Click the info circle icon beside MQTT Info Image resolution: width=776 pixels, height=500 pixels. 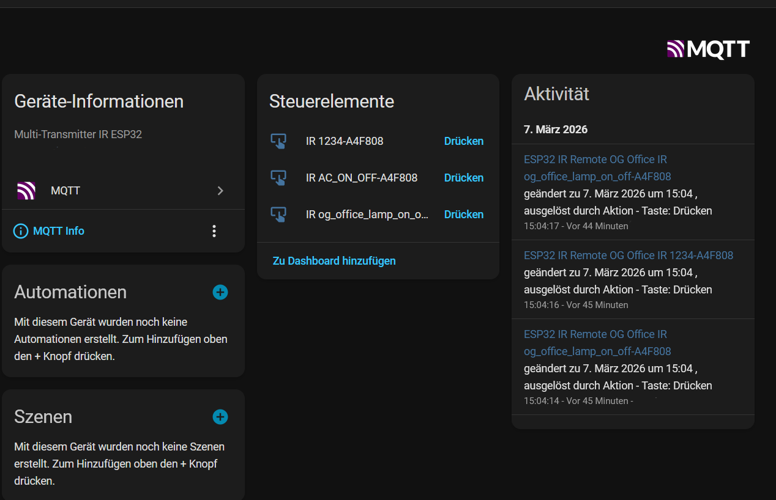pos(21,231)
